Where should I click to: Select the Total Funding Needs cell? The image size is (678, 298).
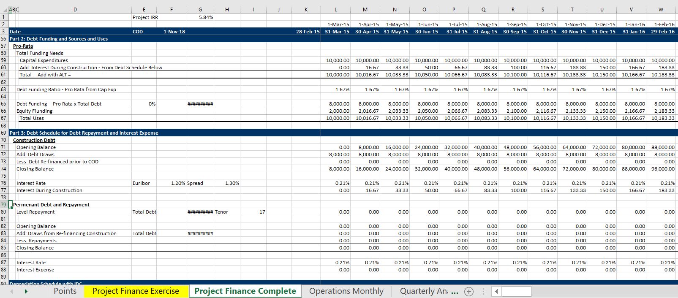click(x=40, y=53)
